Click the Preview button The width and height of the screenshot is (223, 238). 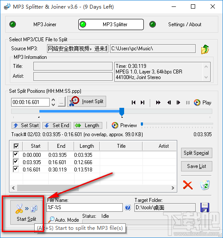coord(124,125)
